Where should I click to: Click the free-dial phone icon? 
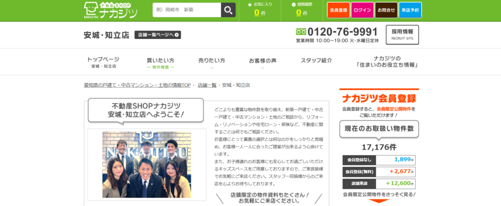pos(301,32)
